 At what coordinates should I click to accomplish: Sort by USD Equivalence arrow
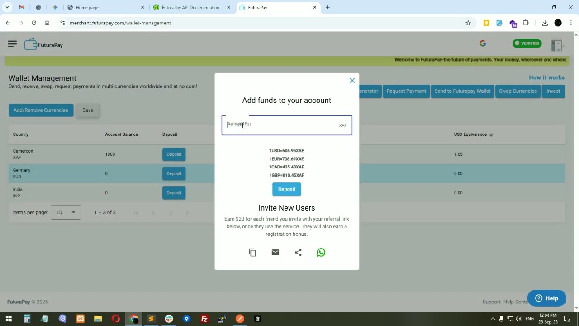pyautogui.click(x=491, y=134)
